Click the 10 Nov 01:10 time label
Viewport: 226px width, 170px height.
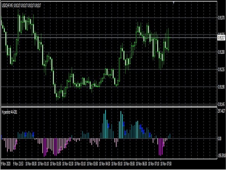tap(43, 164)
